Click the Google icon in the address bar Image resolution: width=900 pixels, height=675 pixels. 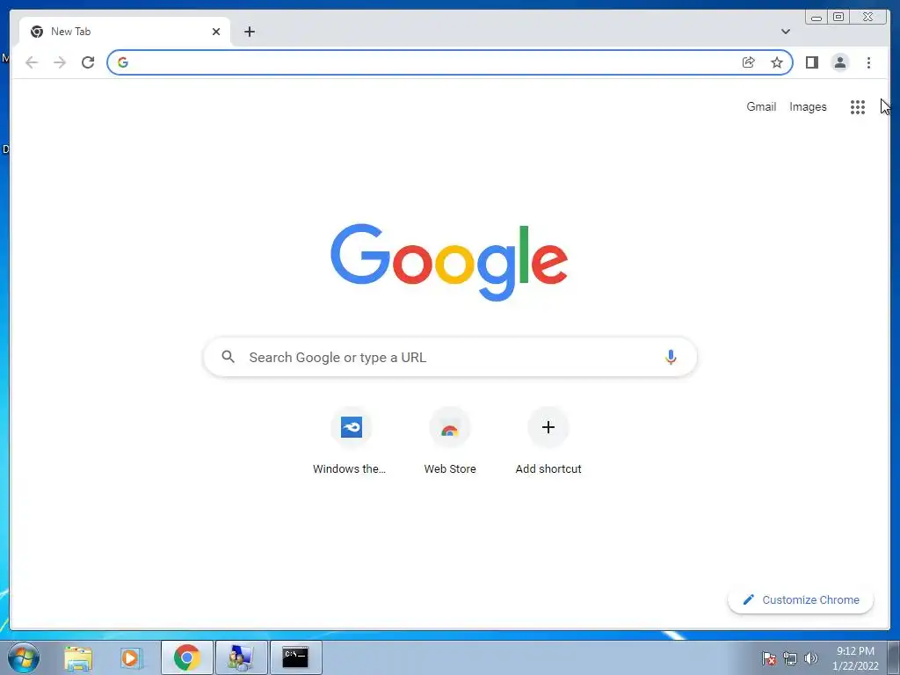click(x=123, y=62)
